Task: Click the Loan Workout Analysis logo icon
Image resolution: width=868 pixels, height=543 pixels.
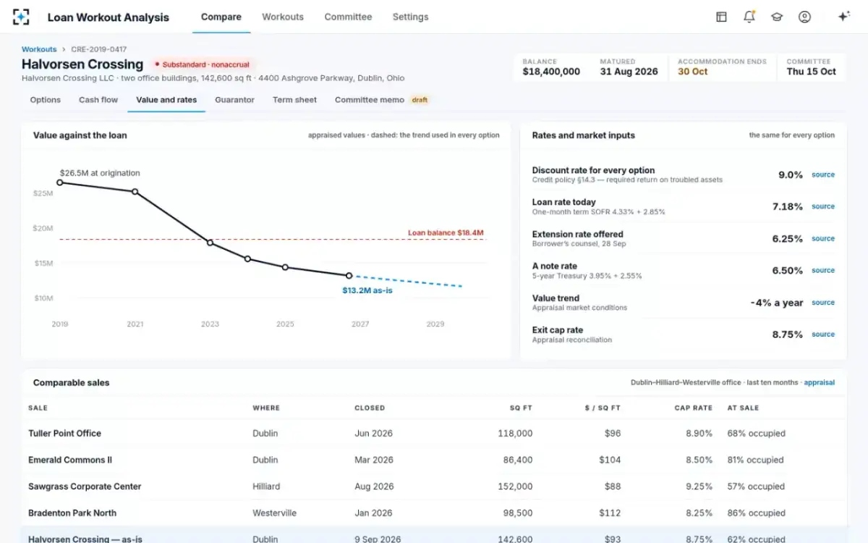Action: (21, 17)
